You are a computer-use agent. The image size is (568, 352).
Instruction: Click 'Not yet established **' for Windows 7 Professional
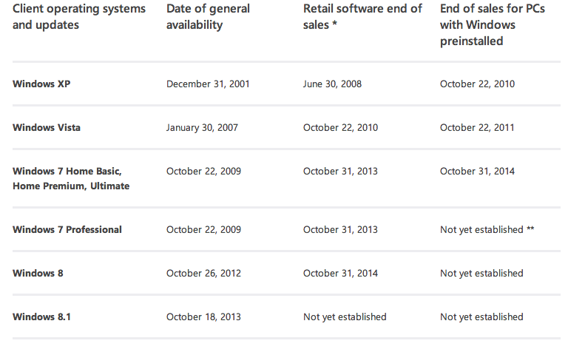pyautogui.click(x=487, y=230)
